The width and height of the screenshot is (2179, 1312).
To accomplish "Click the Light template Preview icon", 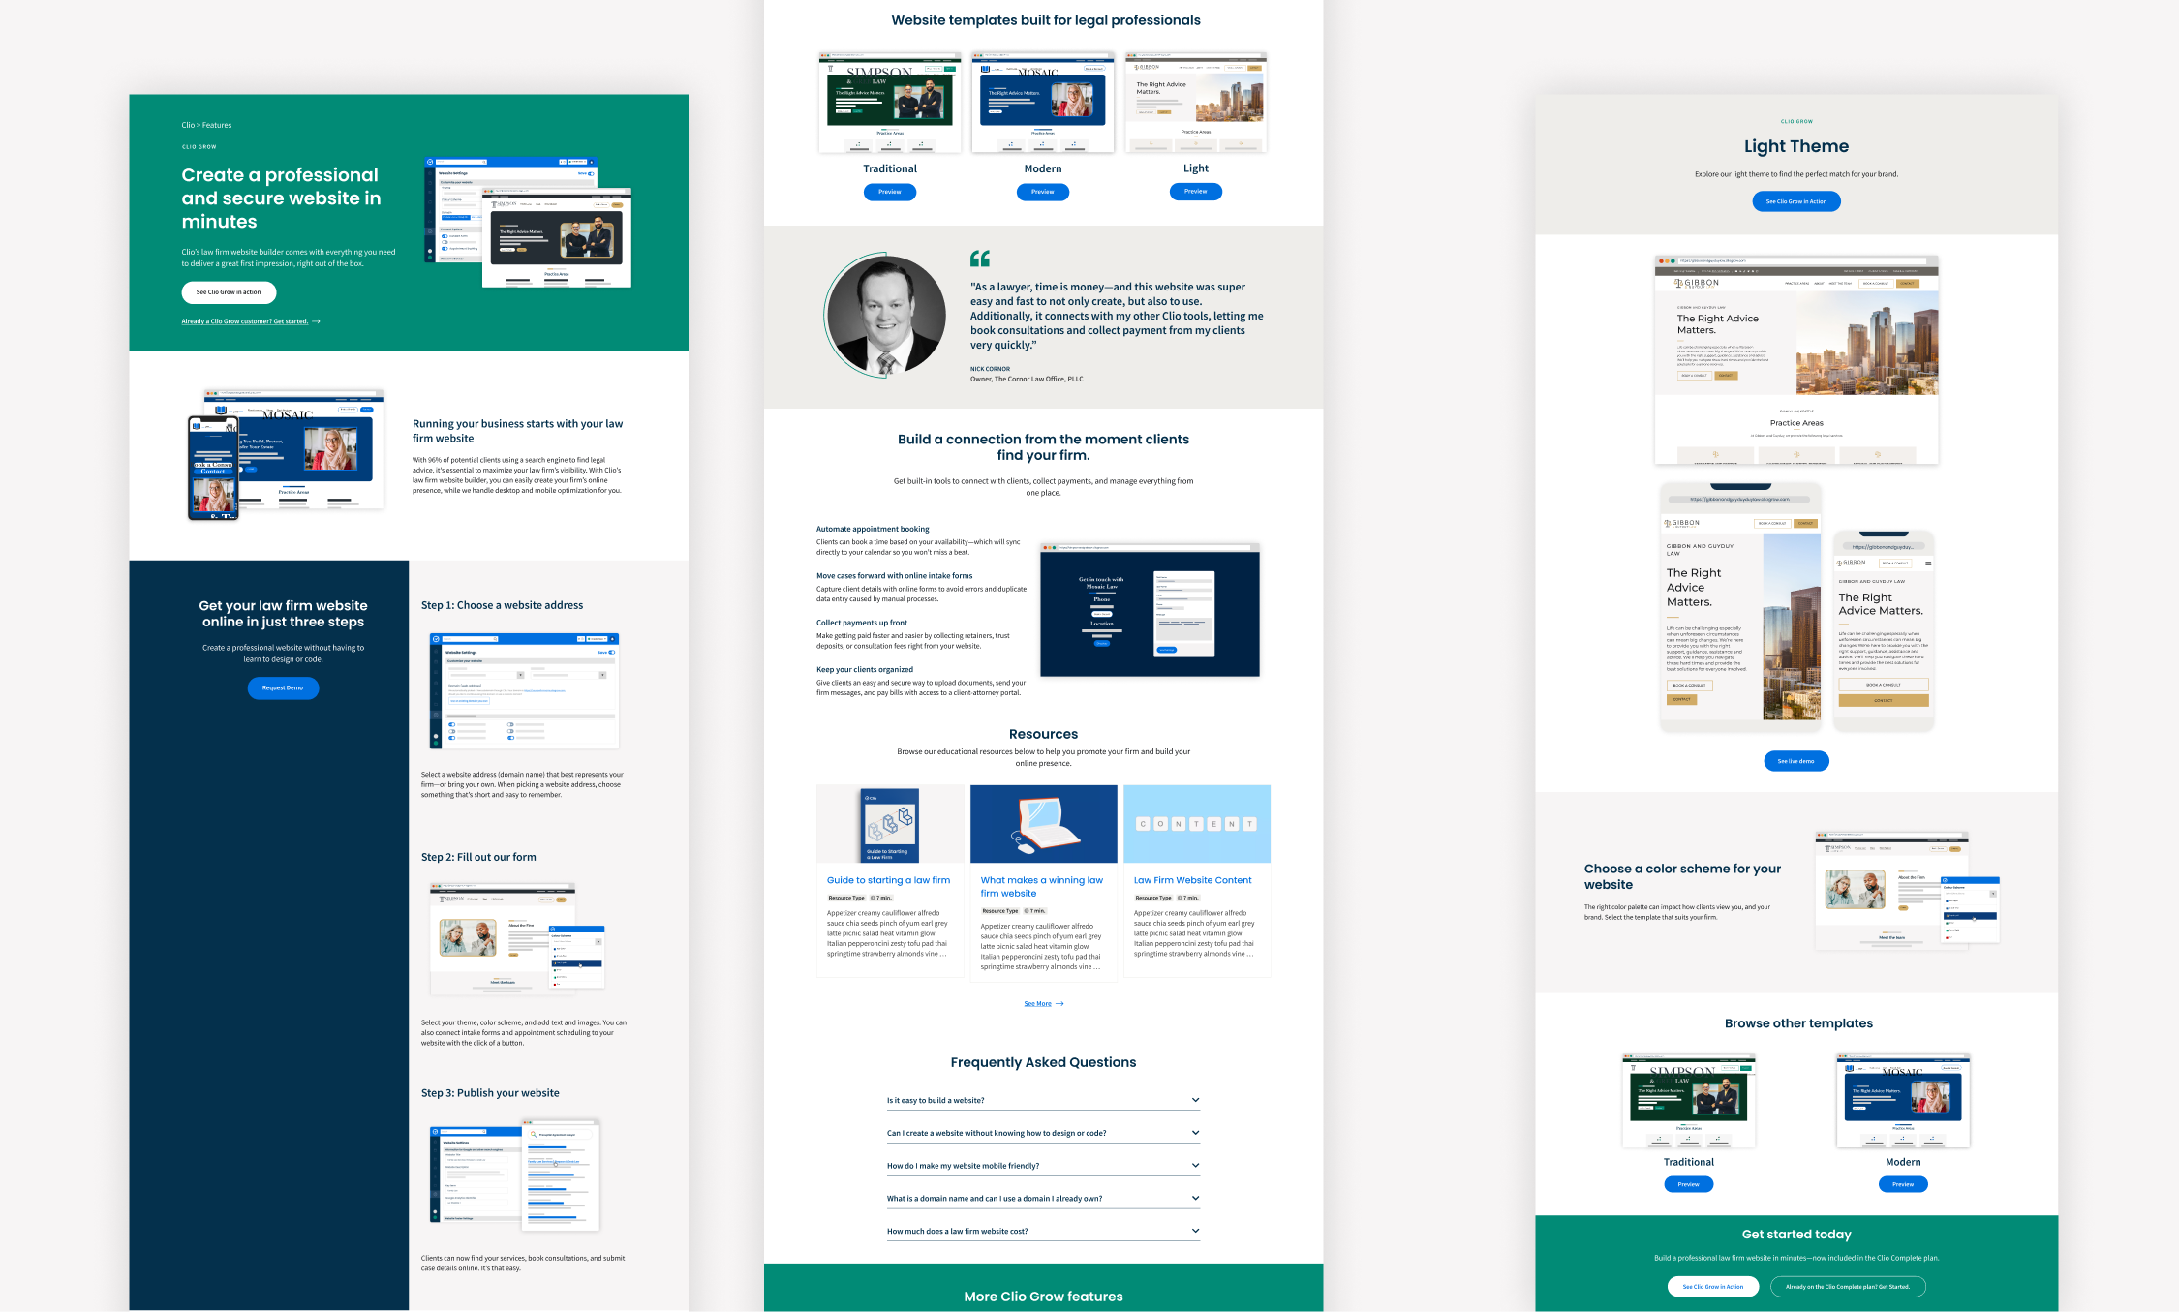I will point(1197,192).
